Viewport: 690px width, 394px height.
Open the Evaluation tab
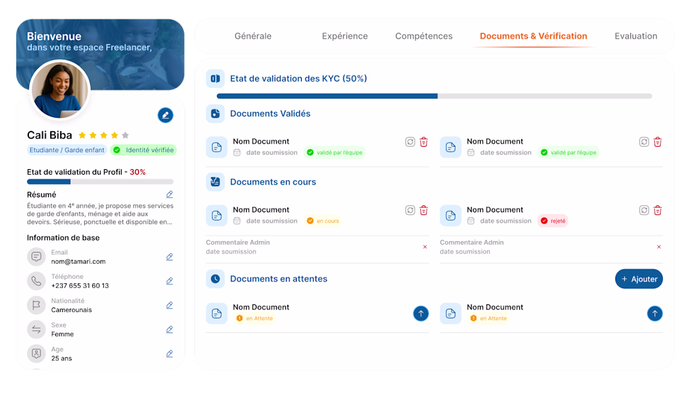pyautogui.click(x=636, y=36)
